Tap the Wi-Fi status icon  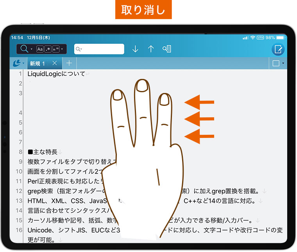(252, 38)
